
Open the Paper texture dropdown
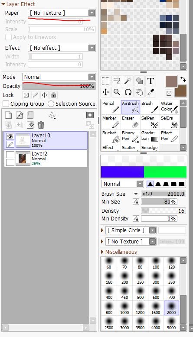pos(92,13)
